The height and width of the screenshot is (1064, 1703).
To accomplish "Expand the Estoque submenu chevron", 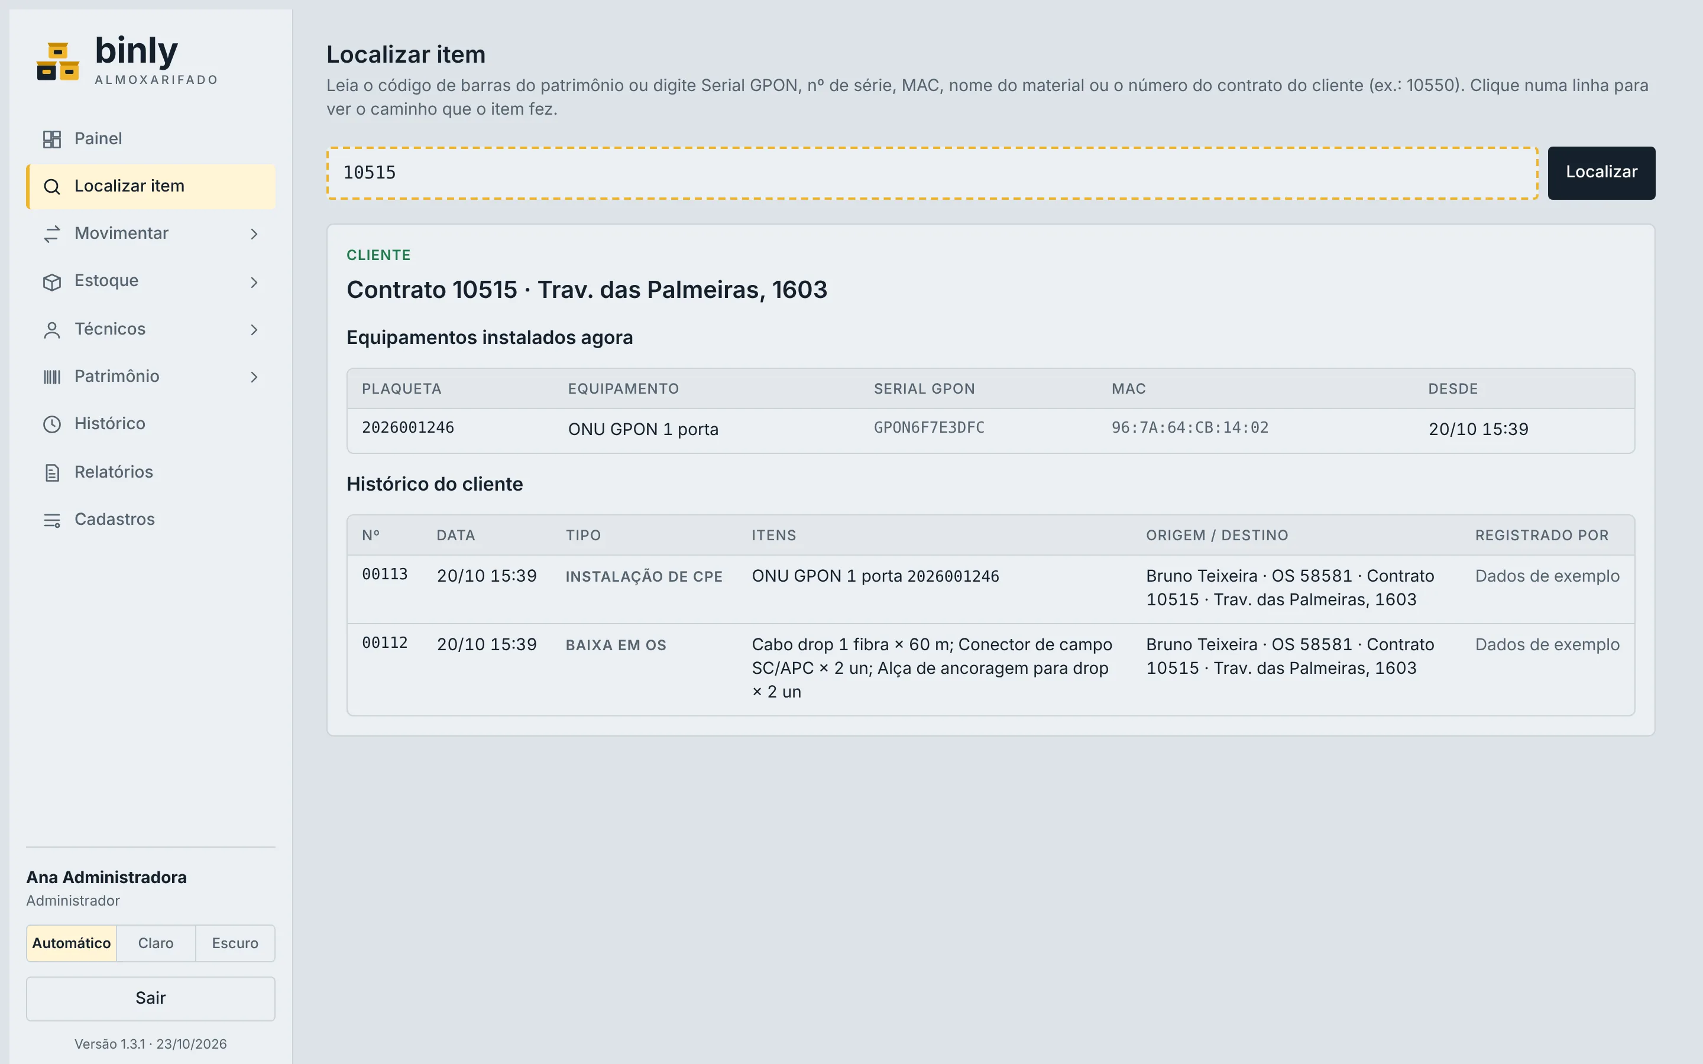I will pos(254,282).
